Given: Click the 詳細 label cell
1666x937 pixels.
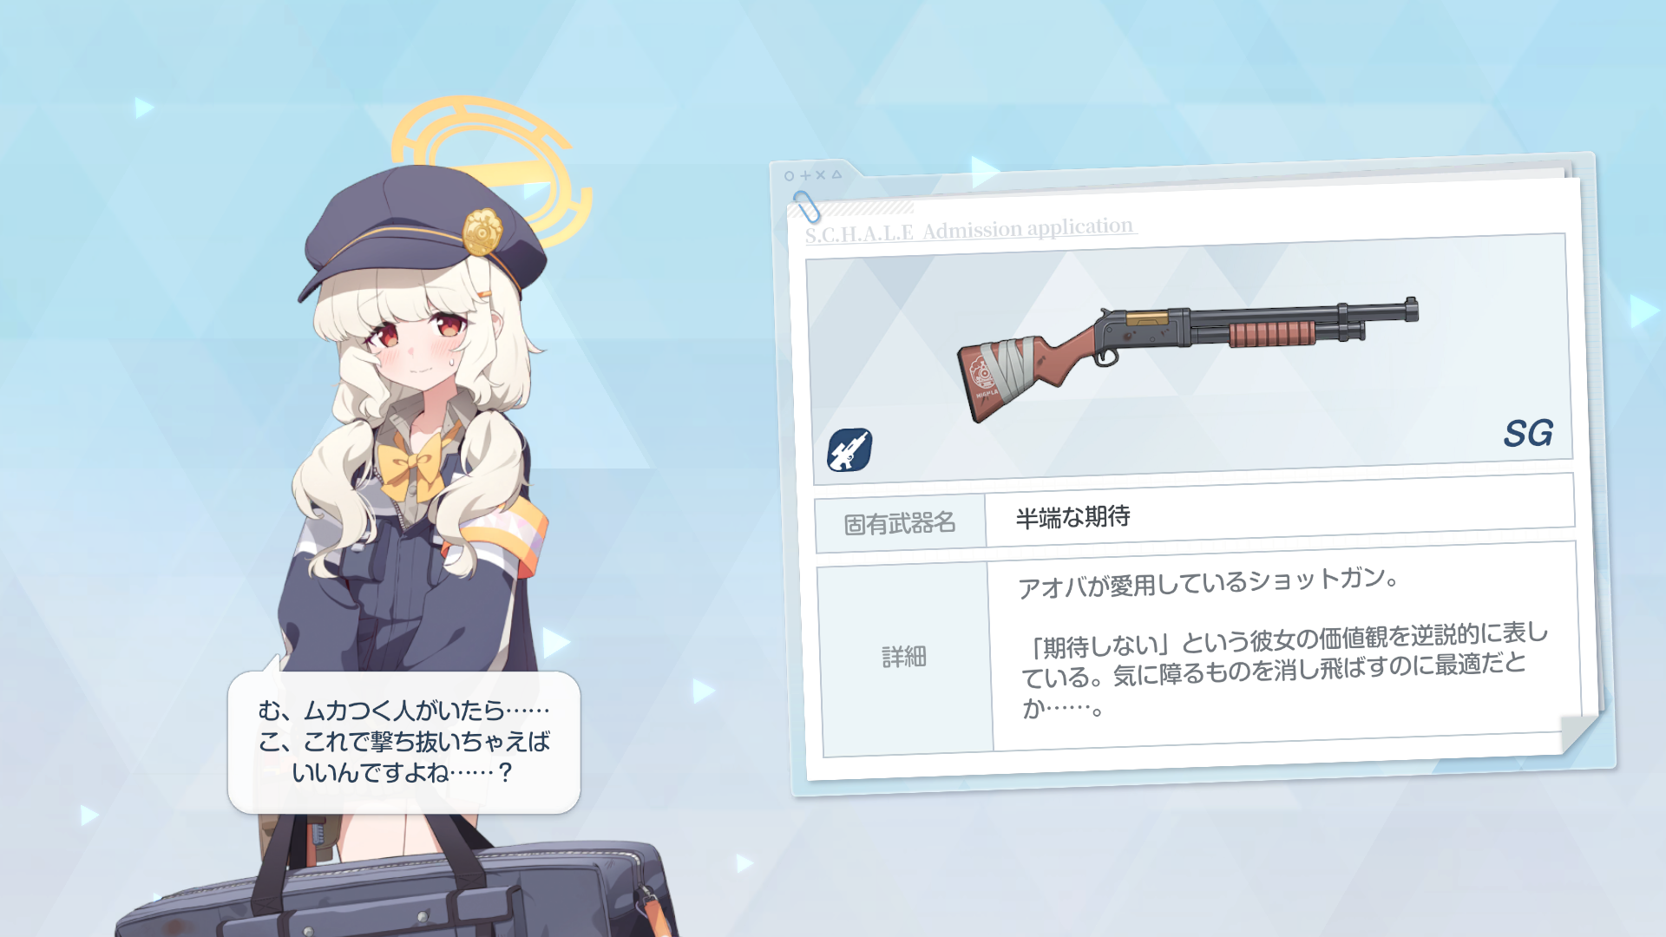Looking at the screenshot, I should (904, 658).
